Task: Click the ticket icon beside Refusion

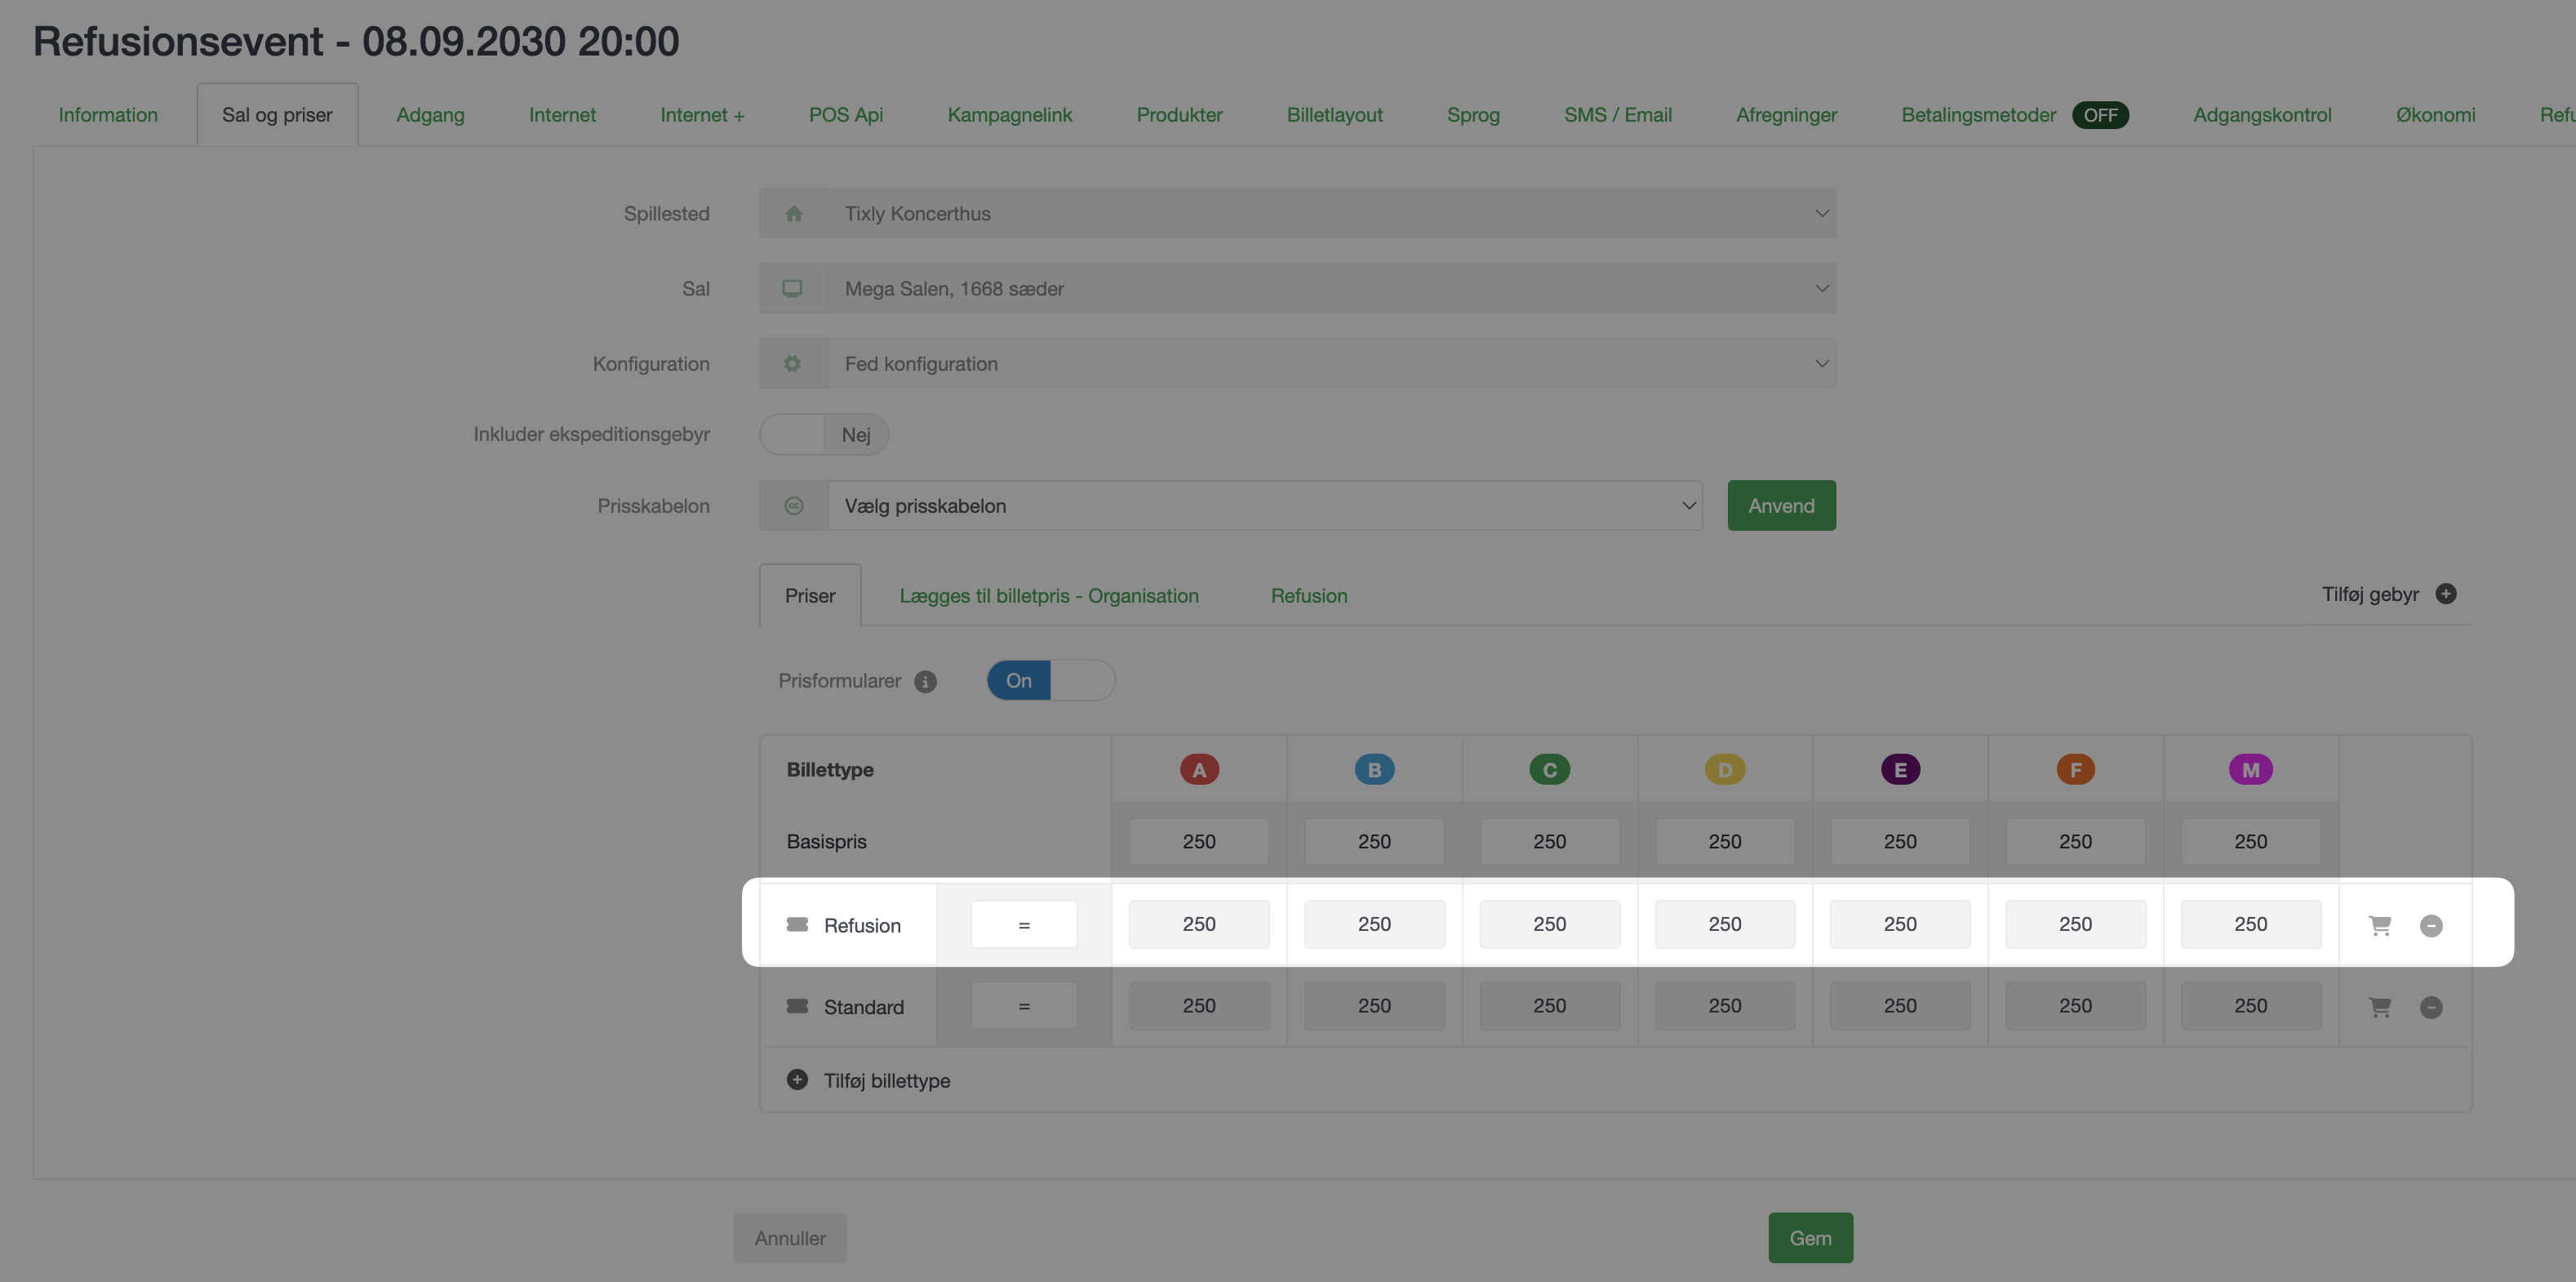Action: 797,924
